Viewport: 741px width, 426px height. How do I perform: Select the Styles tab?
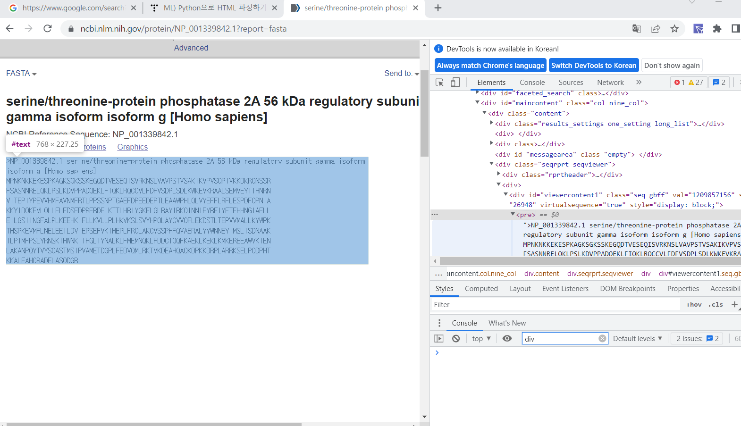tap(444, 289)
